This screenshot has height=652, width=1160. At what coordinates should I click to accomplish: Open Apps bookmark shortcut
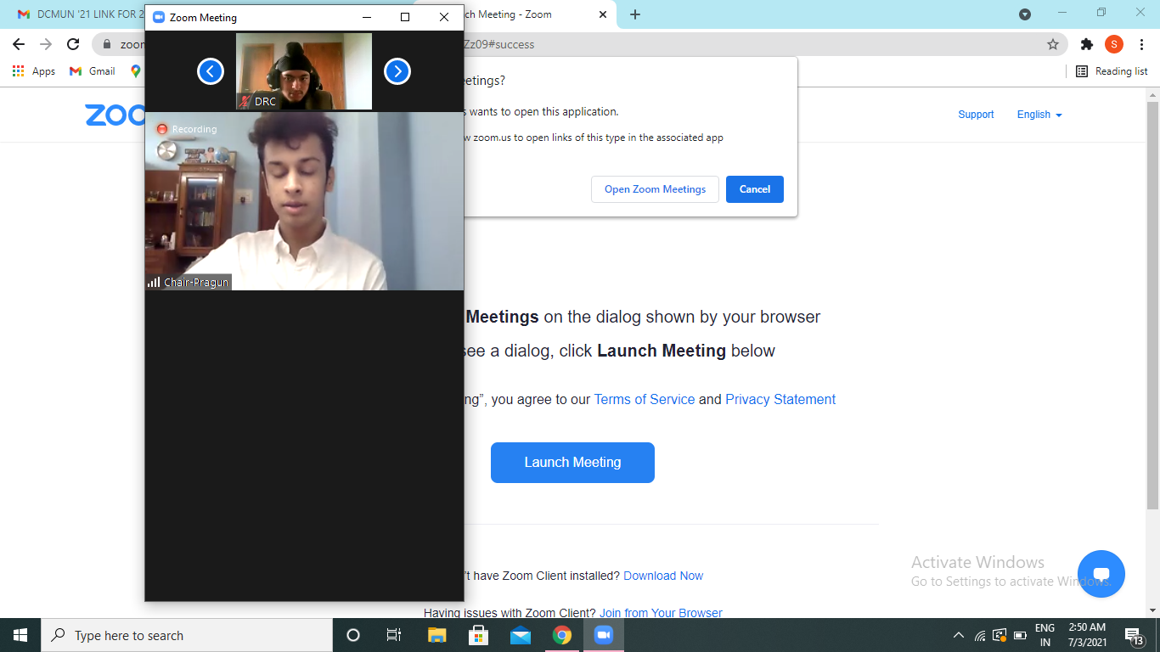[x=34, y=71]
